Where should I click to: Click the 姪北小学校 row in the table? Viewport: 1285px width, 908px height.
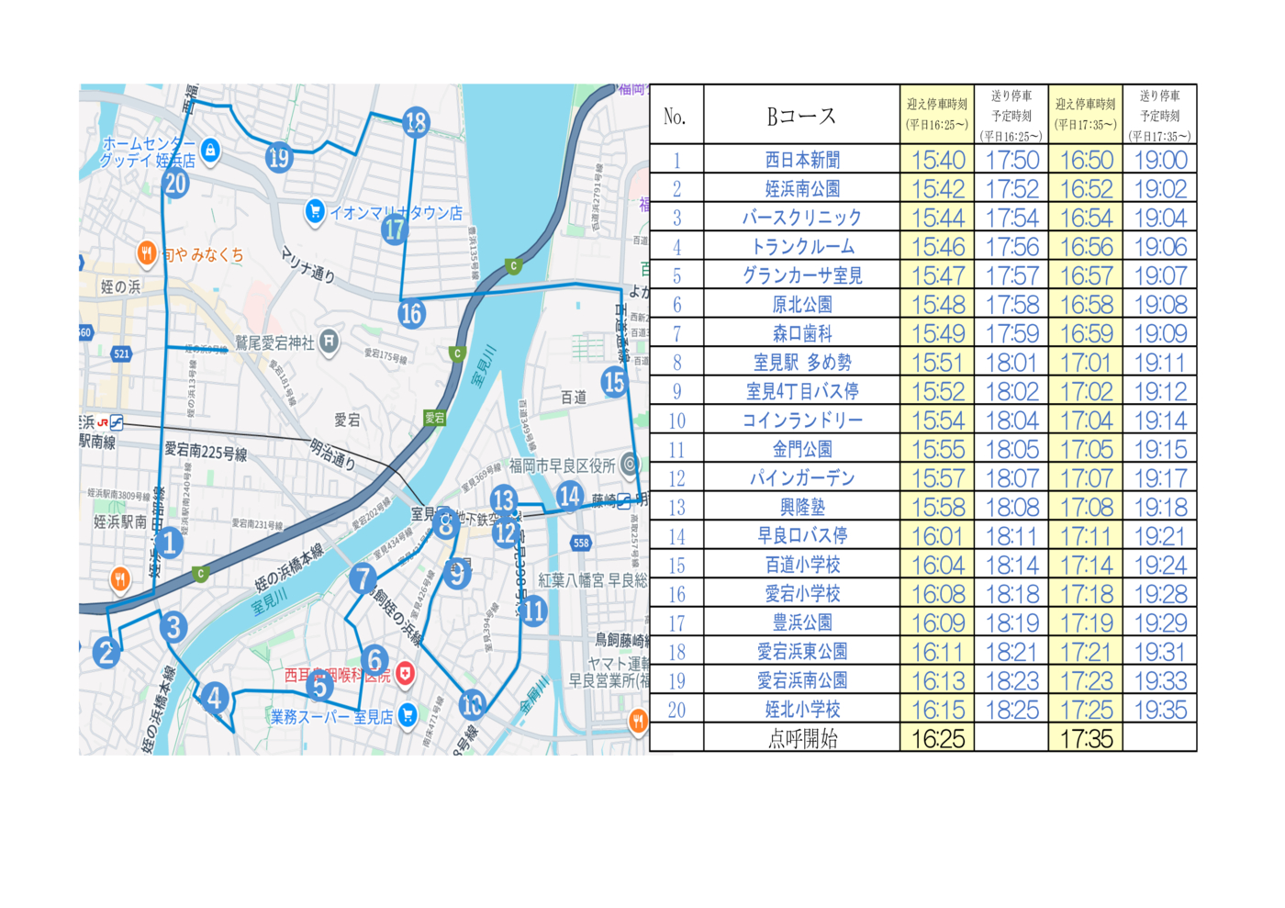coord(801,710)
